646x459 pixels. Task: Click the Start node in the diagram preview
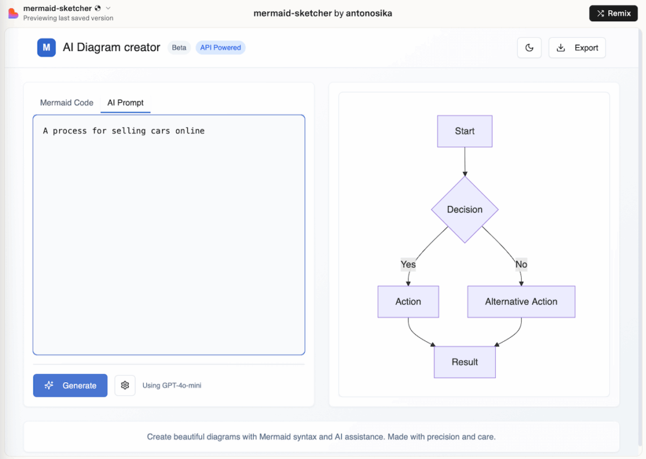click(465, 131)
